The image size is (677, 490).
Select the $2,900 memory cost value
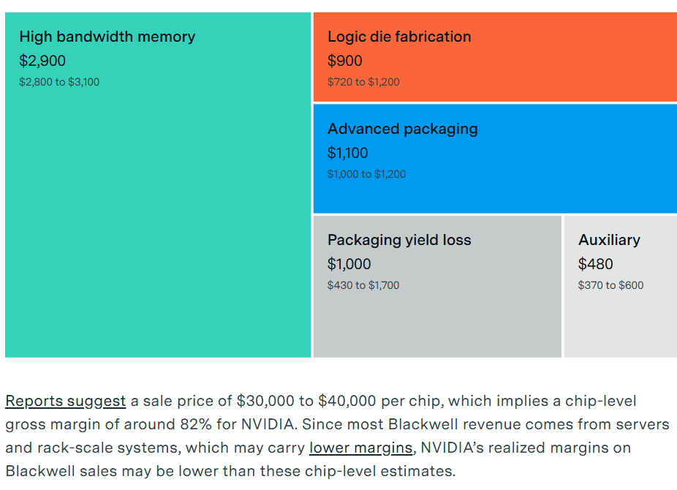tap(42, 61)
